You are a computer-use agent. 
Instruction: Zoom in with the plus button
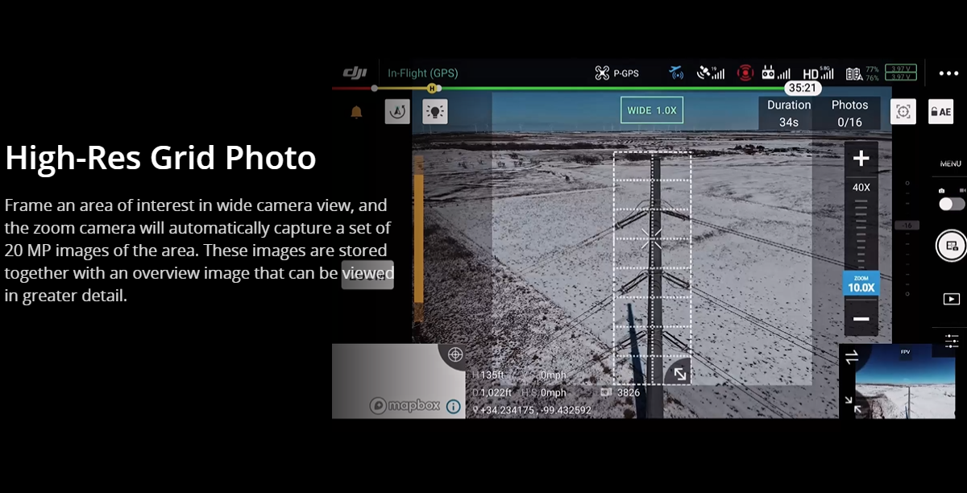point(861,158)
